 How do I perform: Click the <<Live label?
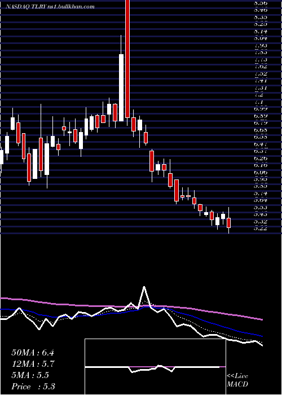[237, 376]
